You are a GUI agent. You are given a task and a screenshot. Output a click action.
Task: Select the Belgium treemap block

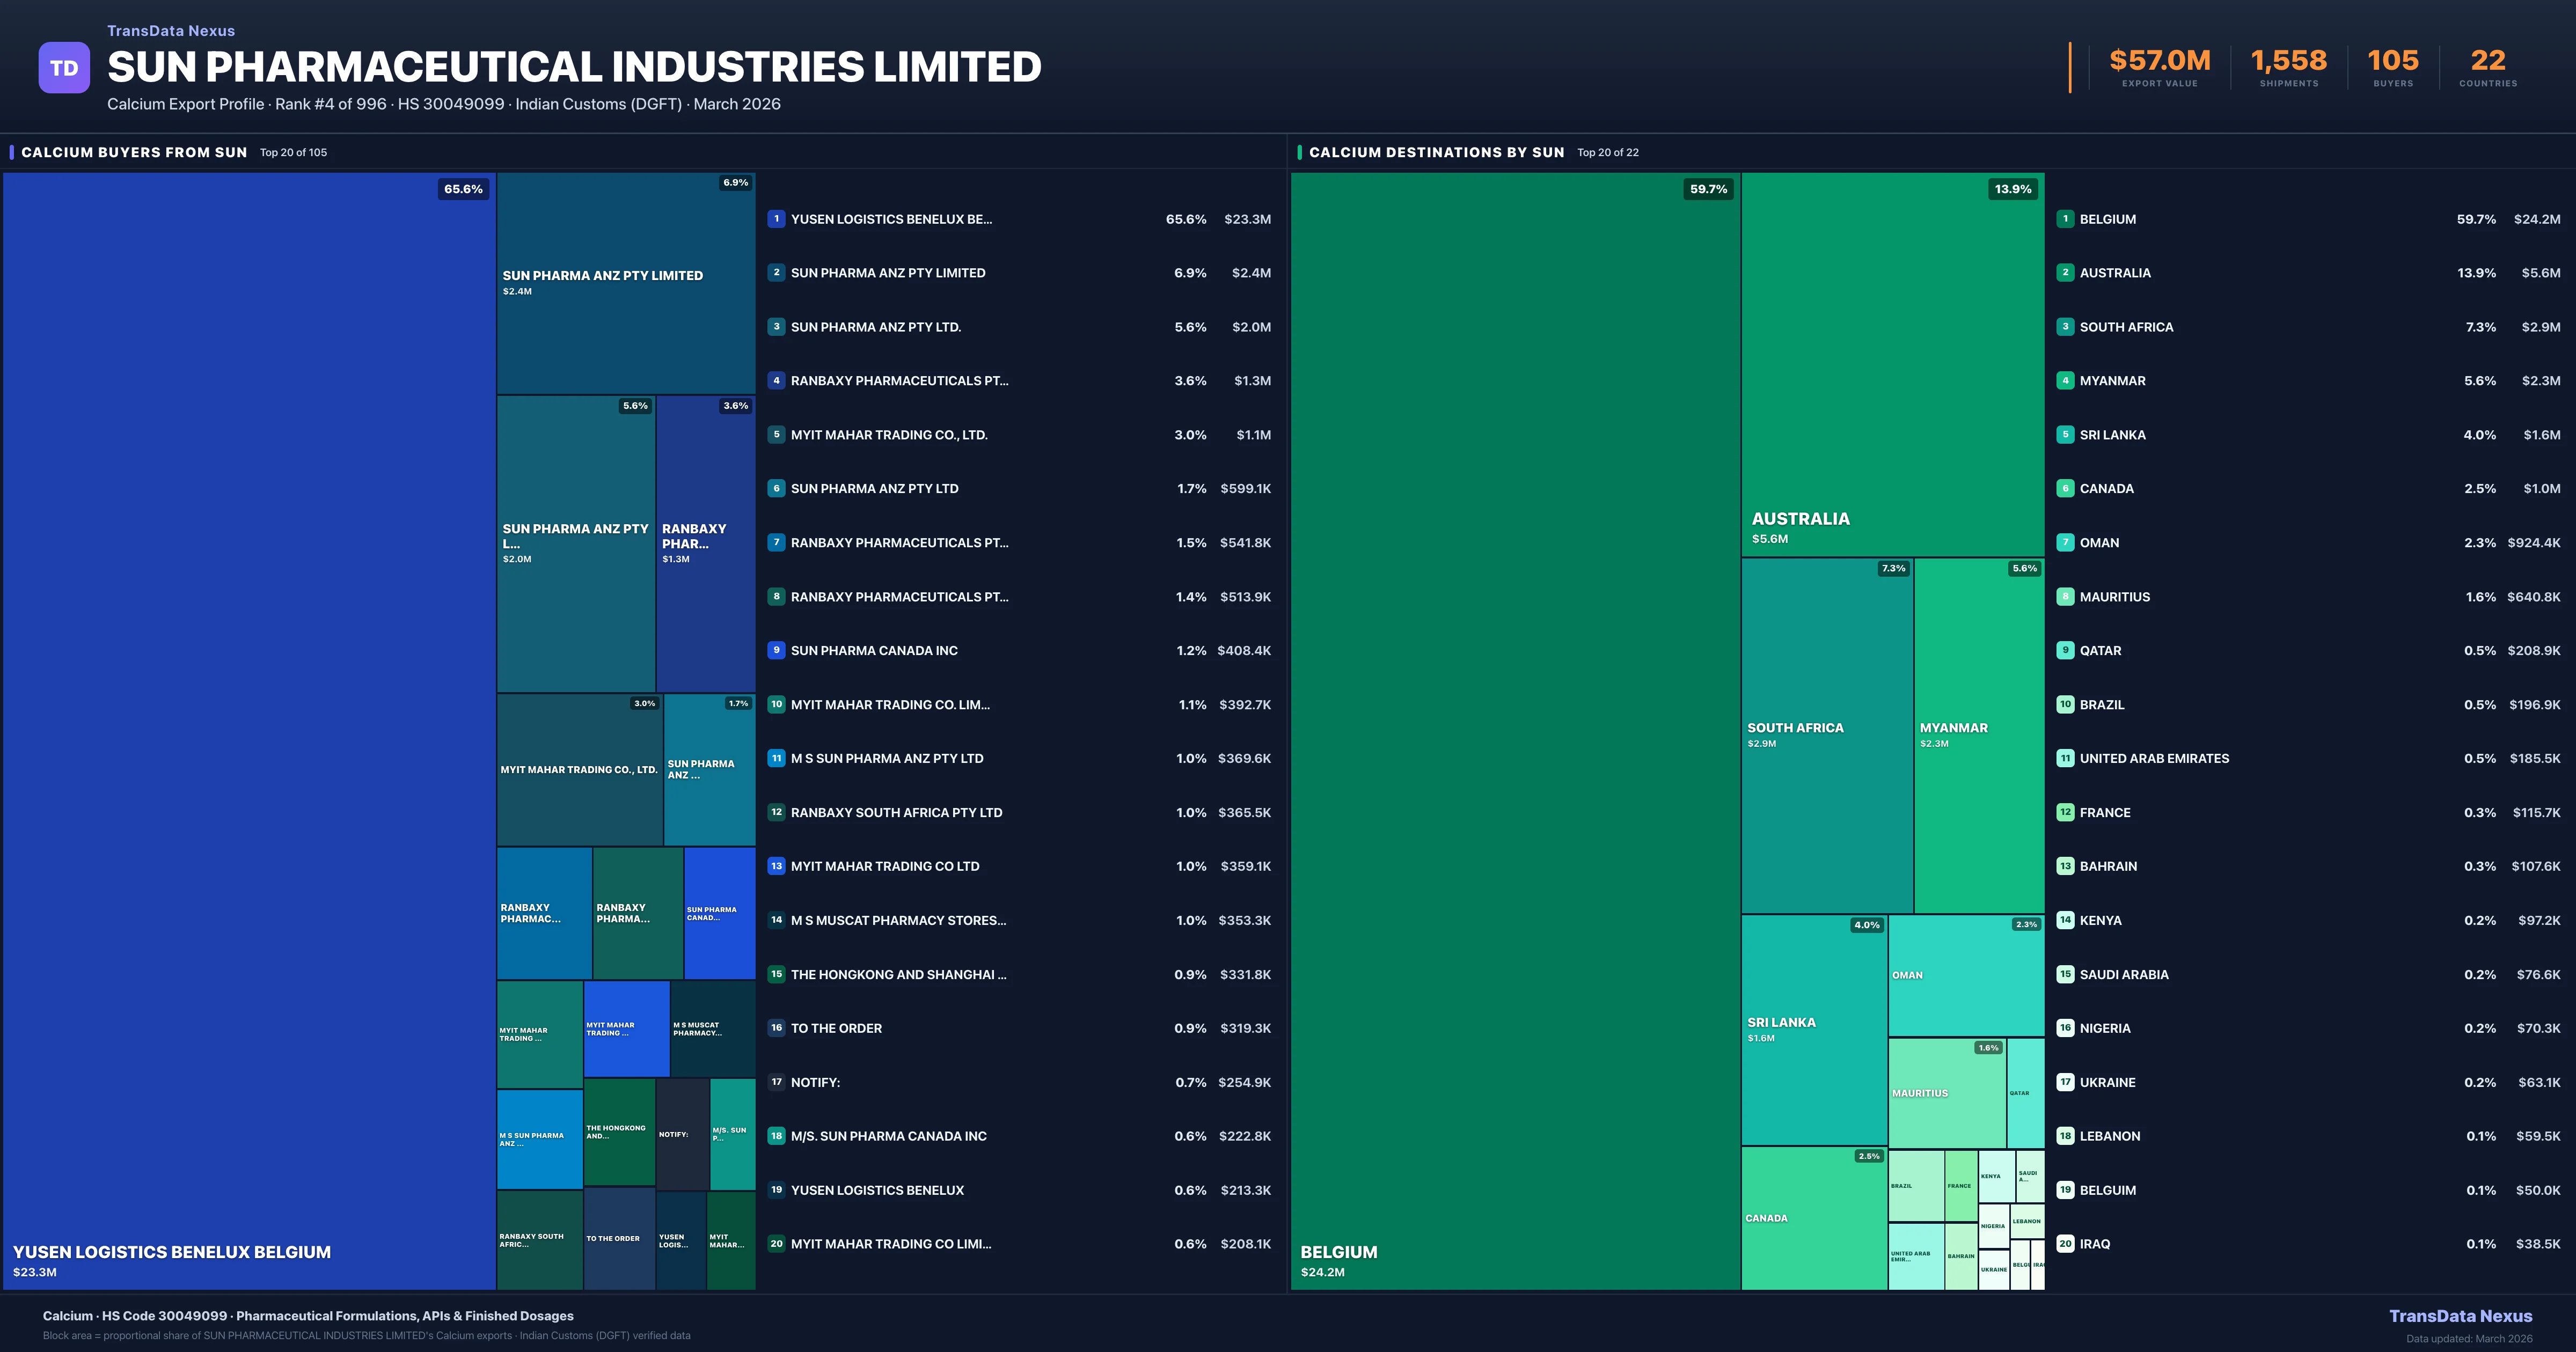[1515, 730]
